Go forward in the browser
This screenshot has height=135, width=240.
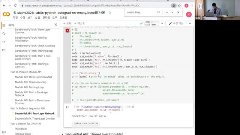coord(9,6)
